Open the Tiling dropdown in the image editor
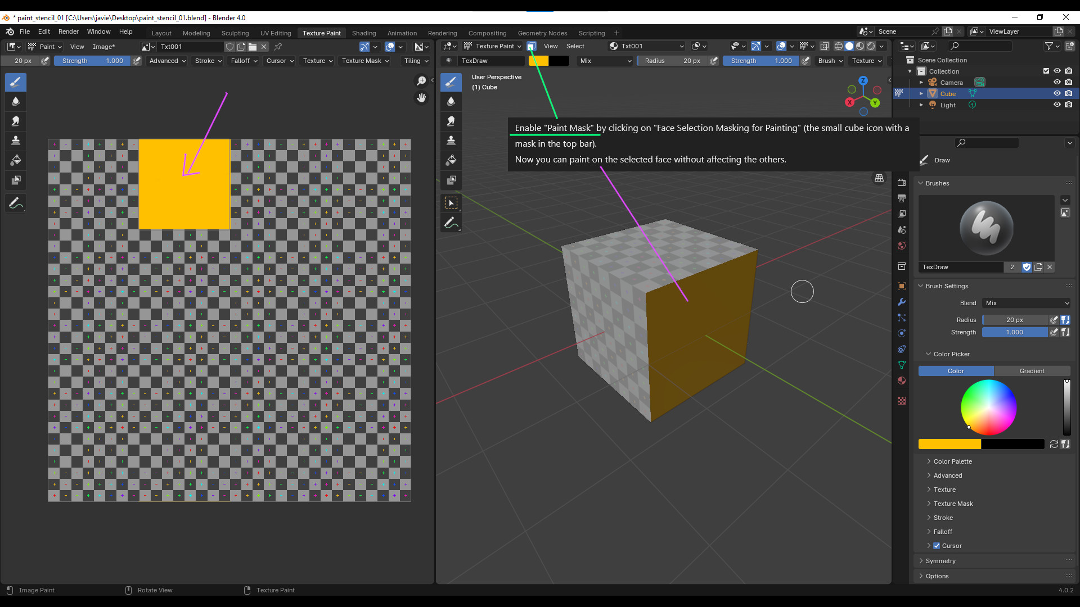This screenshot has height=607, width=1080. (x=416, y=61)
